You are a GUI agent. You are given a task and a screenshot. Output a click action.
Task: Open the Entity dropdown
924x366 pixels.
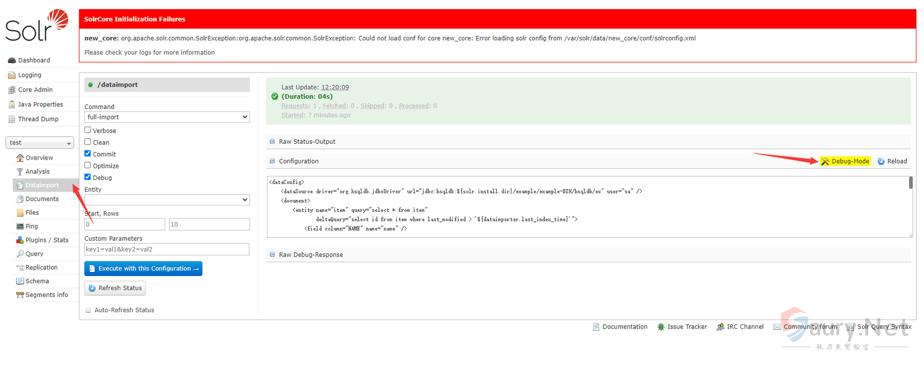(x=167, y=200)
